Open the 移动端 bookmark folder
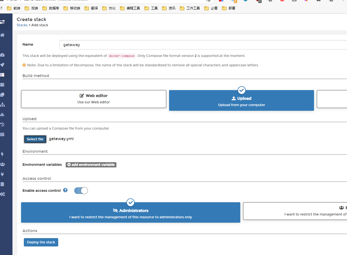The image size is (347, 255). pos(72,8)
